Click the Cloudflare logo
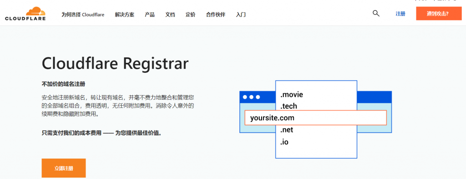 click(25, 14)
